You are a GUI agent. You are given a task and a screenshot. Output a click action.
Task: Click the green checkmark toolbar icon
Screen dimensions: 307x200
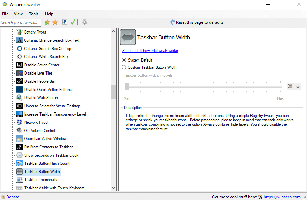pyautogui.click(x=73, y=22)
